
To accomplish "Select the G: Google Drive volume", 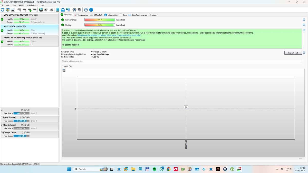I will (x=30, y=134).
